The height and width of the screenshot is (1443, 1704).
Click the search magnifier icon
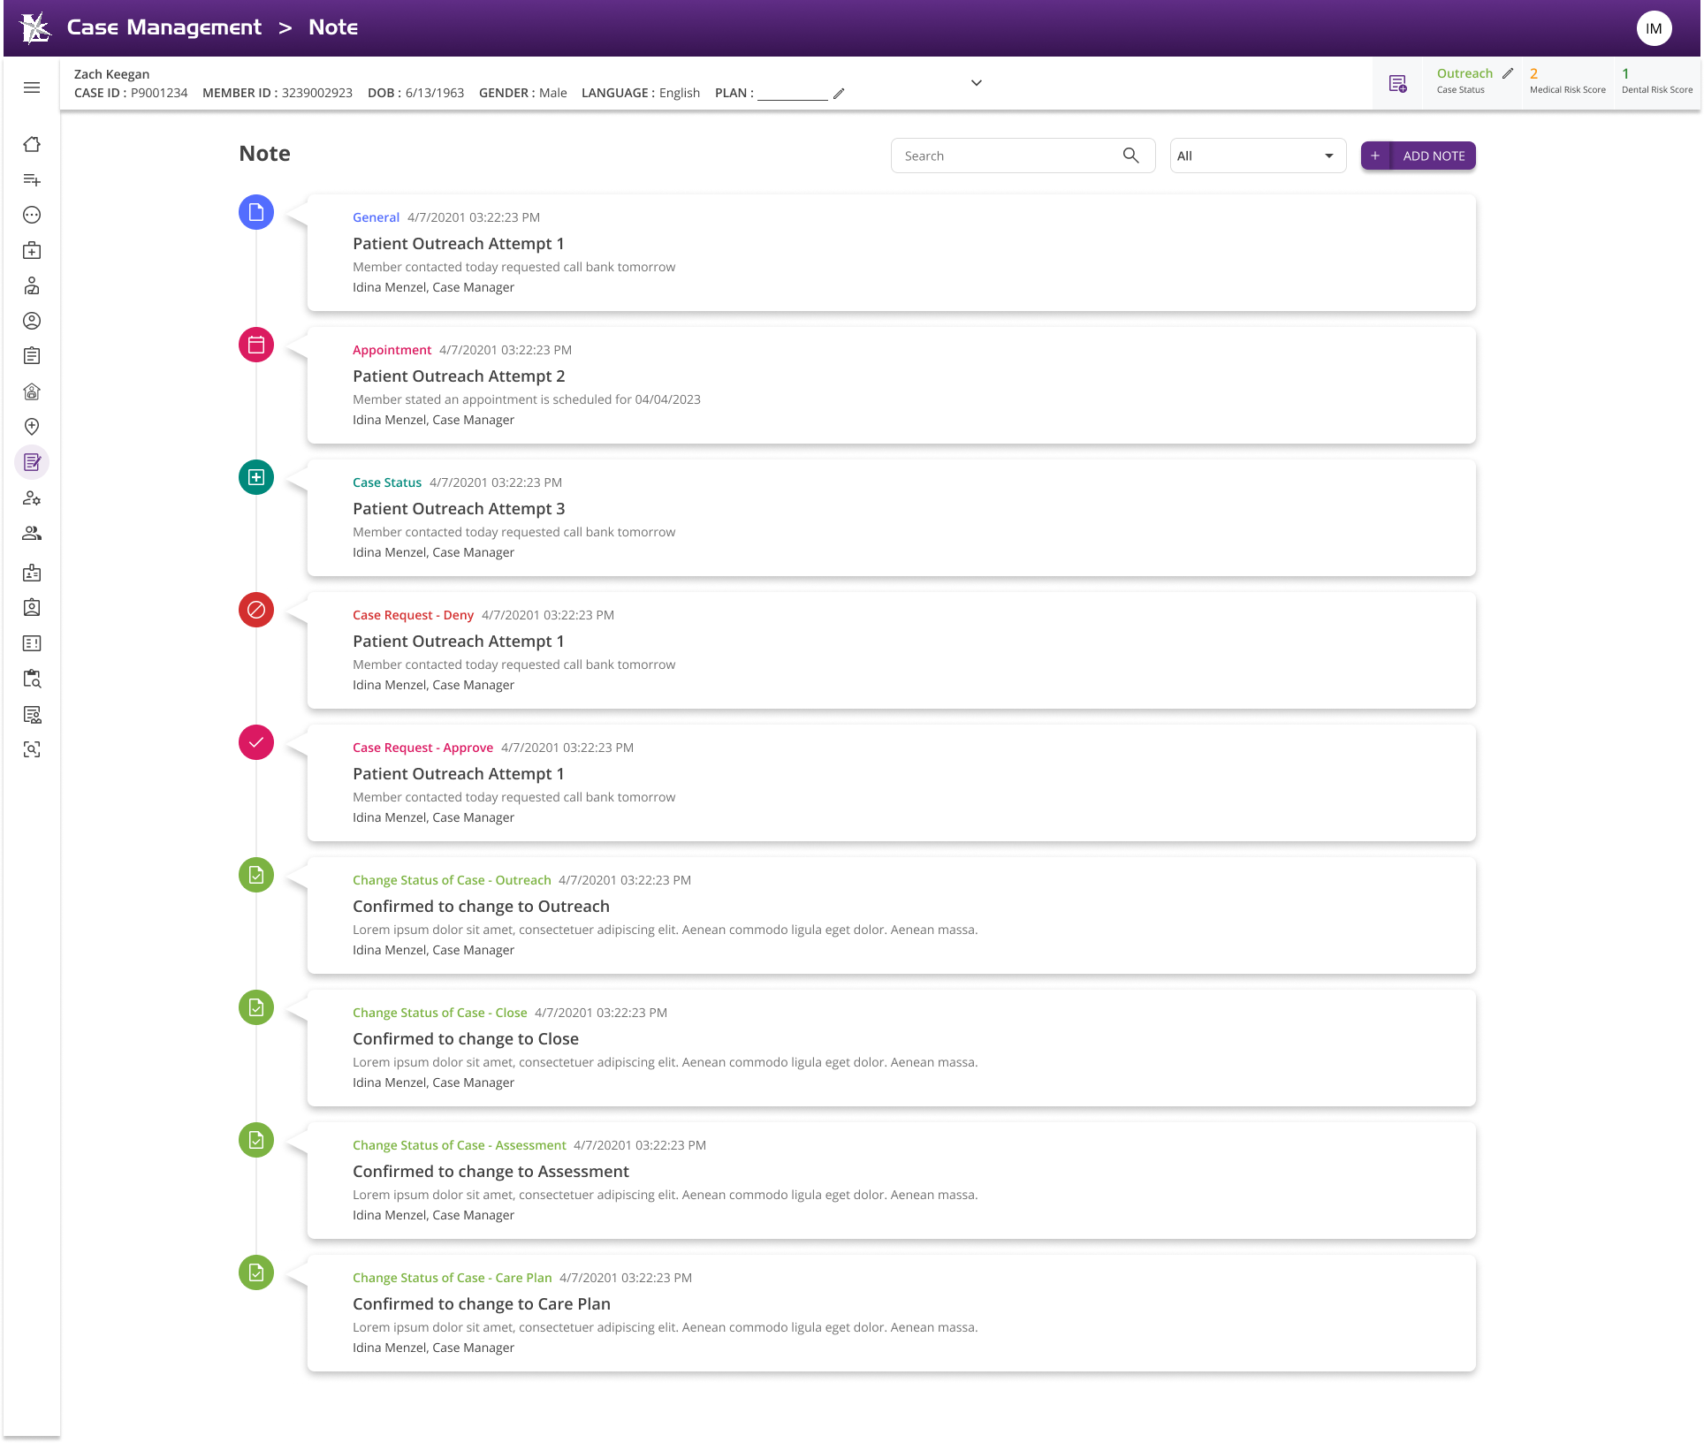1130,156
